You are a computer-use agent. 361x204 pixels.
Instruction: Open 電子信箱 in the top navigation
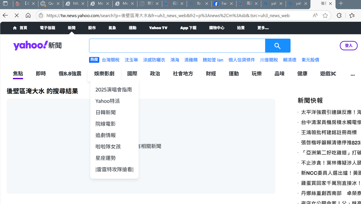[x=47, y=28]
